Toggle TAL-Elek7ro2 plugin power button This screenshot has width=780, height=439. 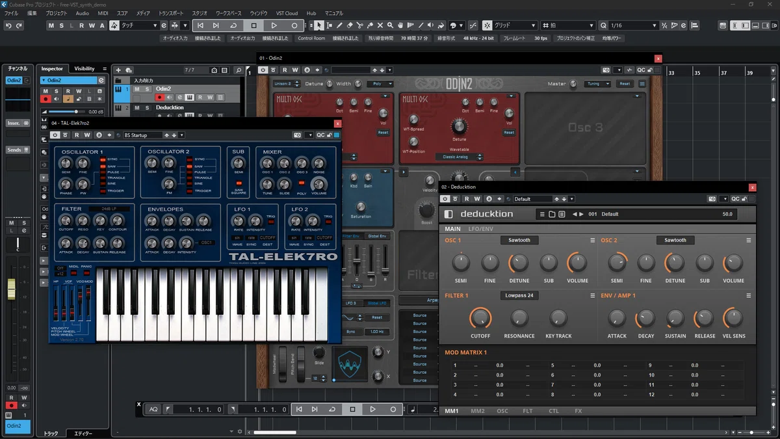(x=55, y=135)
